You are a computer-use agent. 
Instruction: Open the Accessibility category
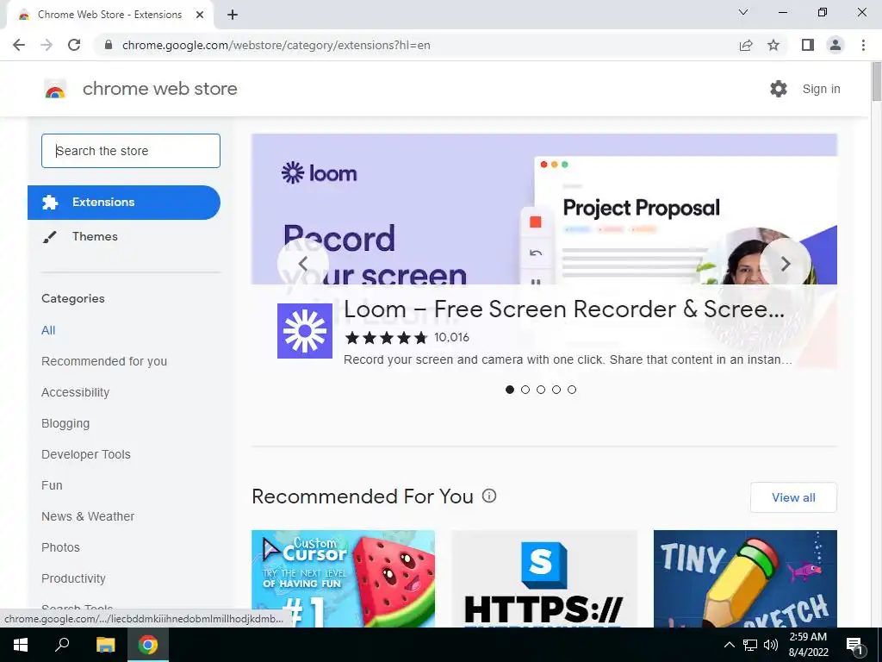(76, 392)
